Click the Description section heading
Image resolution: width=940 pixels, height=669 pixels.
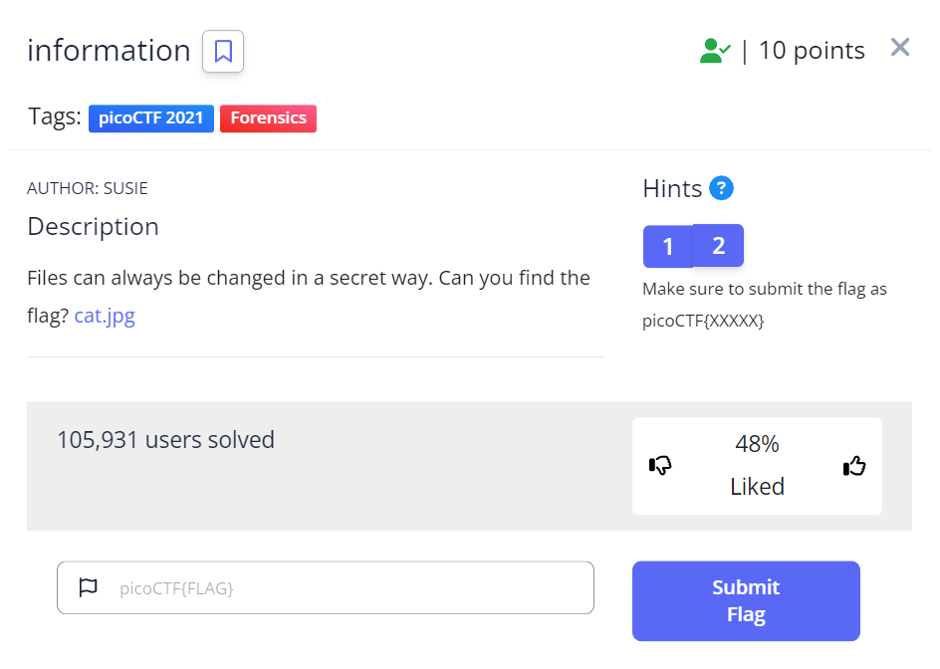tap(93, 227)
